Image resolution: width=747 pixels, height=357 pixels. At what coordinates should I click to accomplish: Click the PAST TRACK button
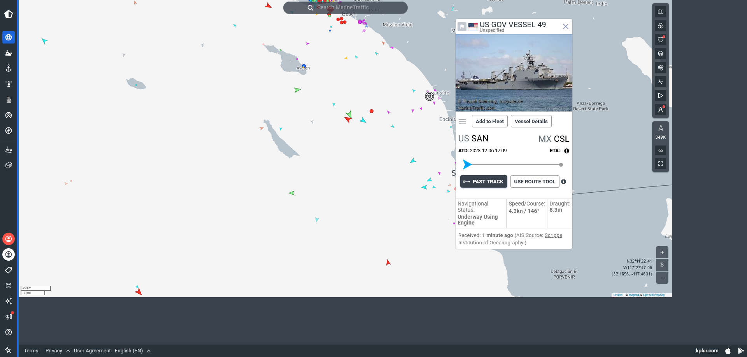coord(484,181)
